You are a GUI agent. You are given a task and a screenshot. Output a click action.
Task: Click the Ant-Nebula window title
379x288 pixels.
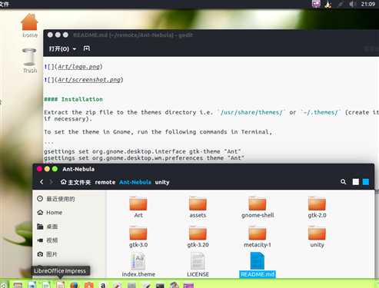[78, 169]
